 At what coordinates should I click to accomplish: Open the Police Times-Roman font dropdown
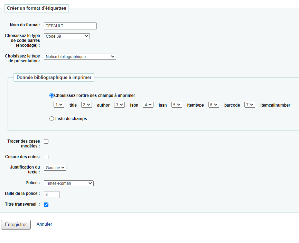69,183
